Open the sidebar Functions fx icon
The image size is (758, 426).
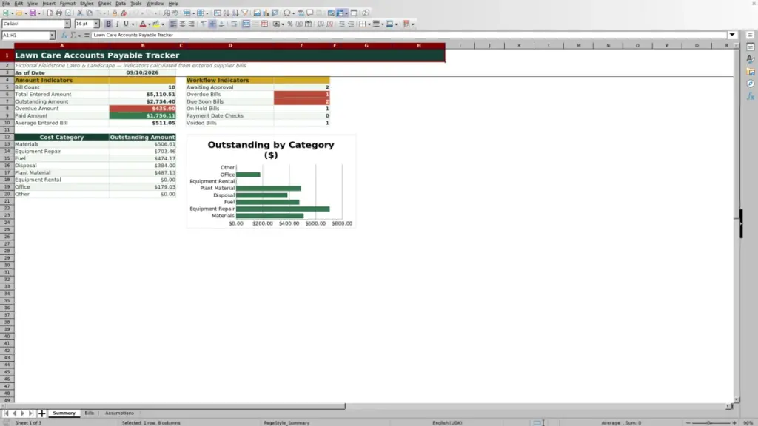[x=751, y=96]
